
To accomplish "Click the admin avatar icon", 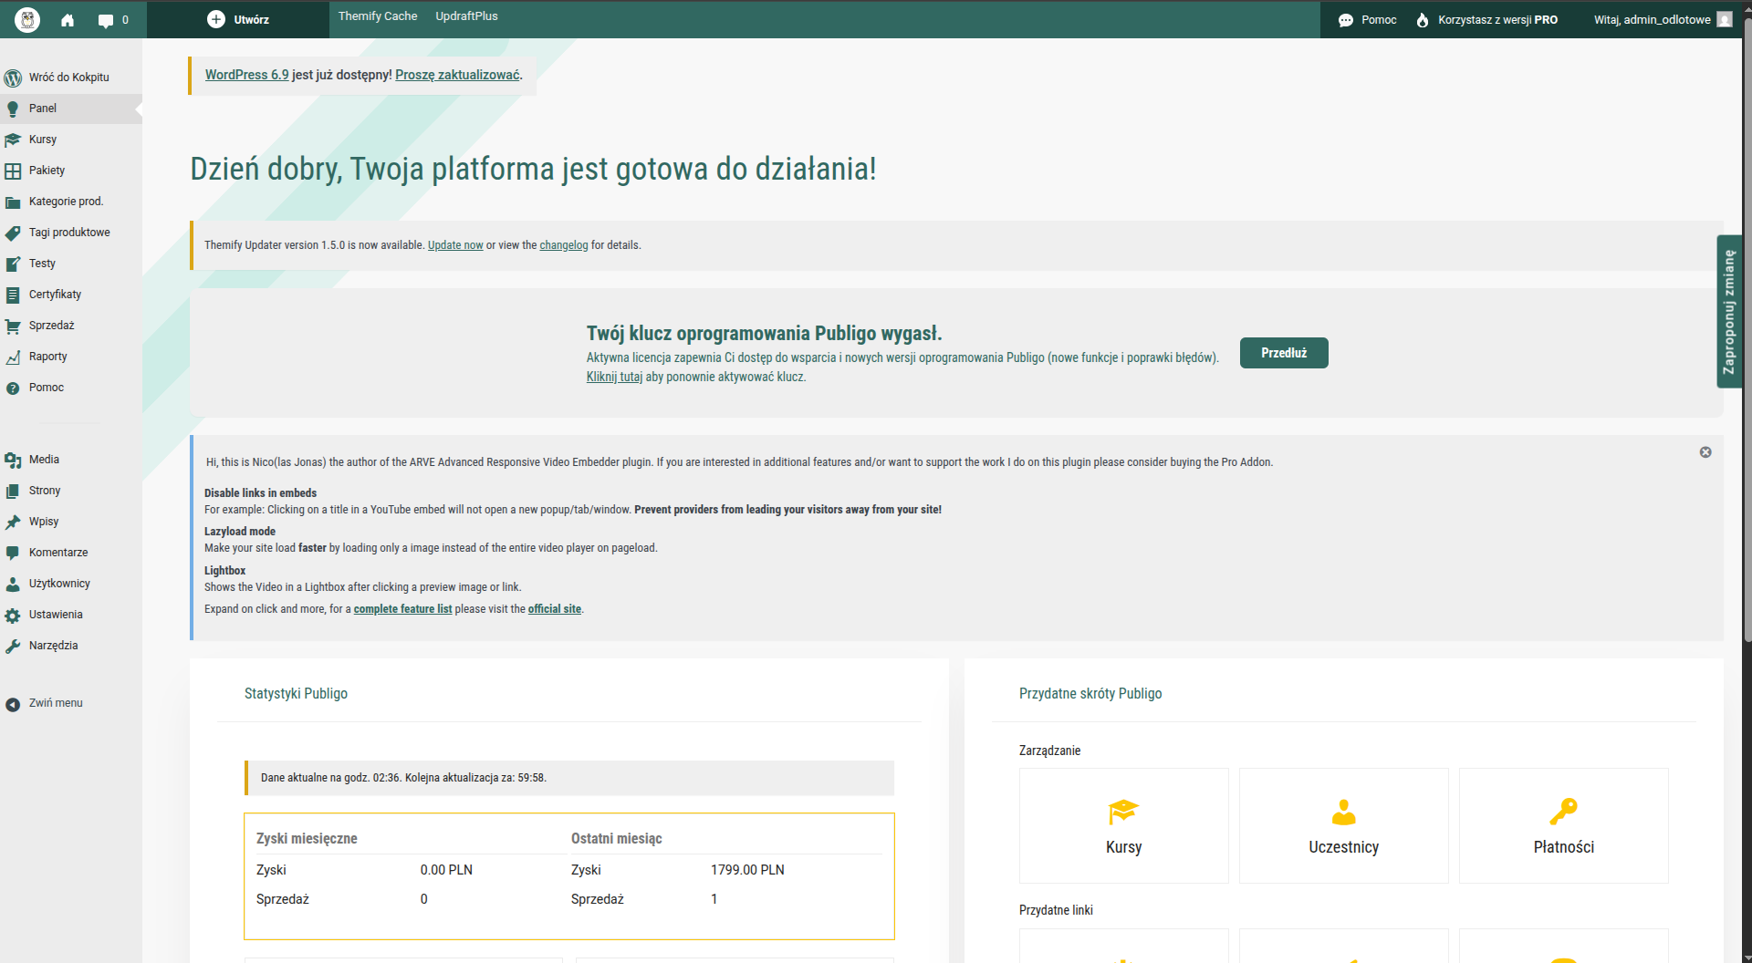I will 1725,19.
